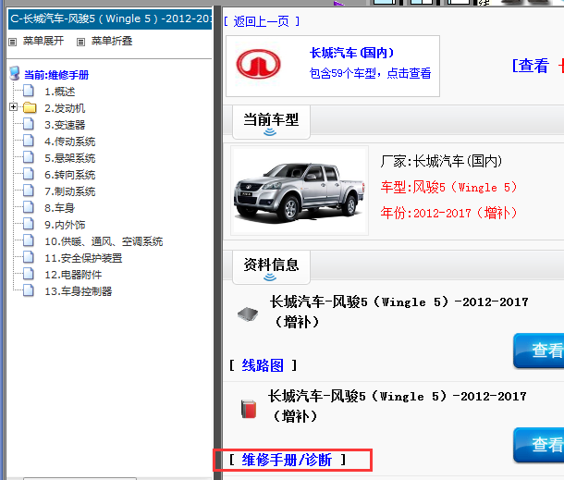Click the red book icon by 维修手册 entry
The height and width of the screenshot is (480, 564).
(249, 409)
